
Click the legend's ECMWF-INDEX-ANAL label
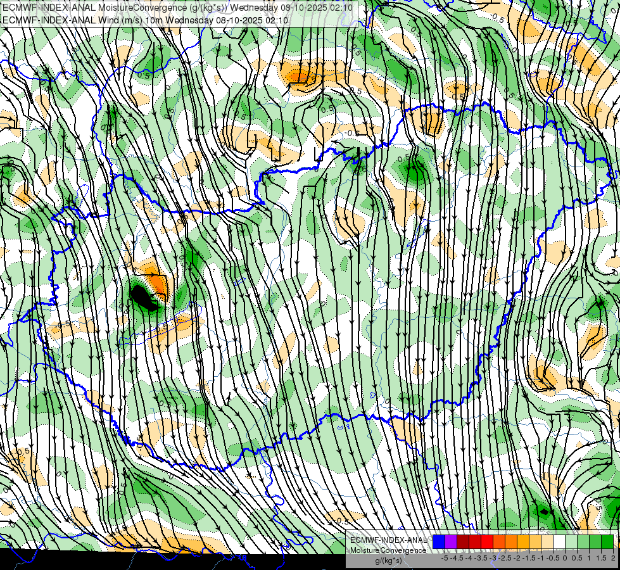click(388, 540)
